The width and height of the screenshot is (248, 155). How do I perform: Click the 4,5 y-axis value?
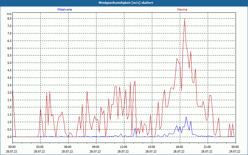pos(10,70)
